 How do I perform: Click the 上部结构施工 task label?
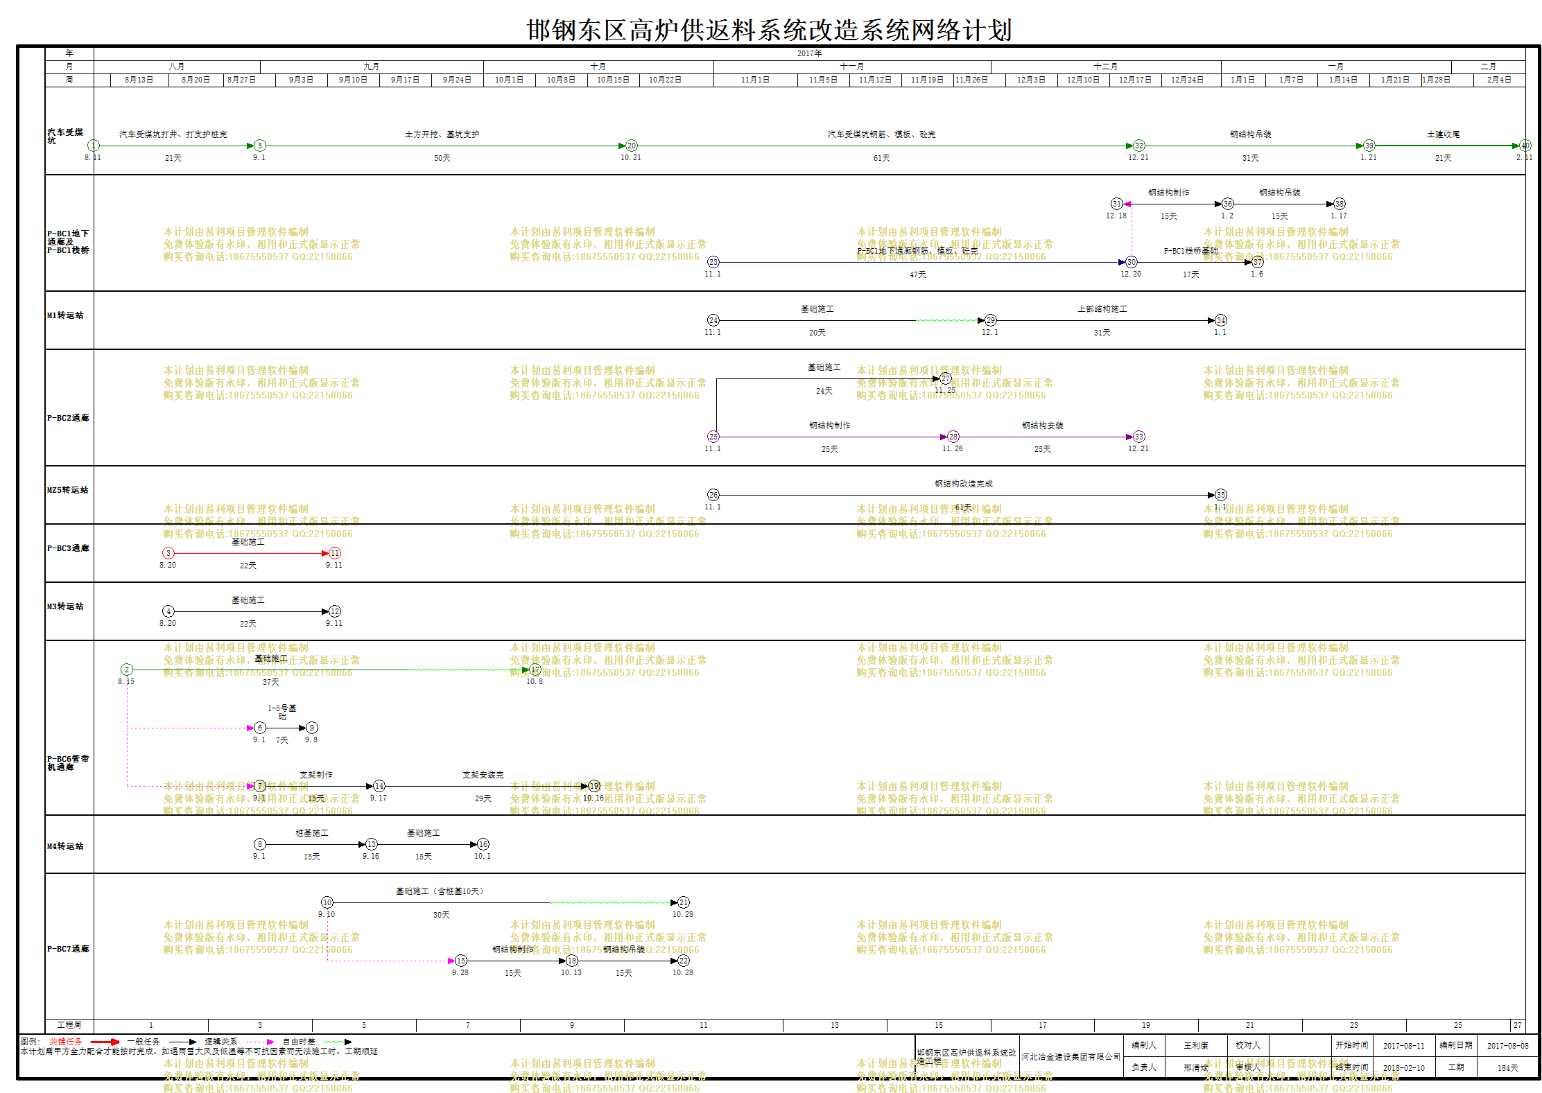pyautogui.click(x=1102, y=309)
